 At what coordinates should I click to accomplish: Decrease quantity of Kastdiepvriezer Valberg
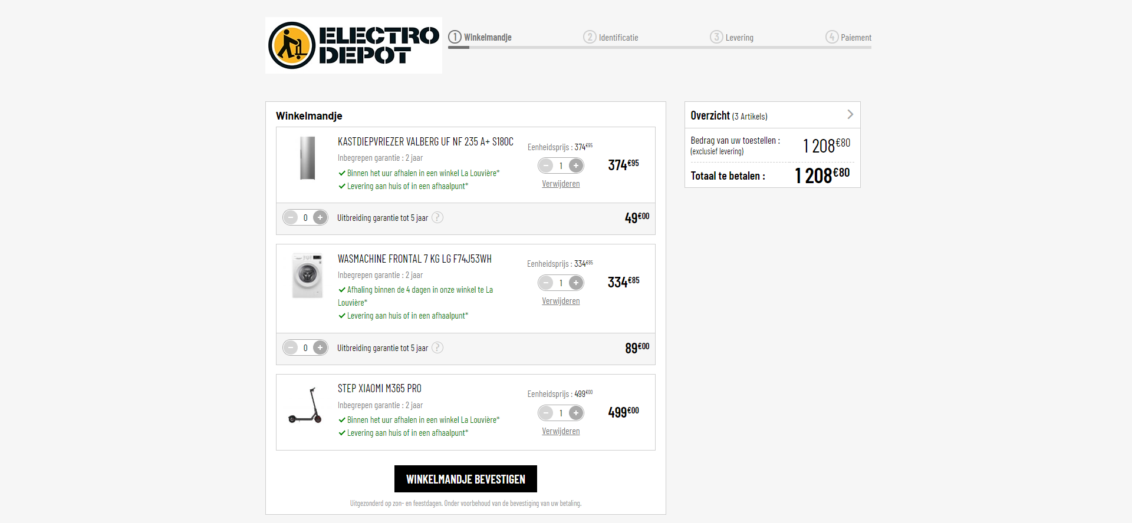coord(547,165)
